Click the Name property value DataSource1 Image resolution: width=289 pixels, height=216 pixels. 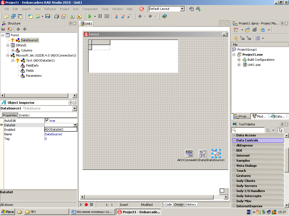[x=54, y=134]
